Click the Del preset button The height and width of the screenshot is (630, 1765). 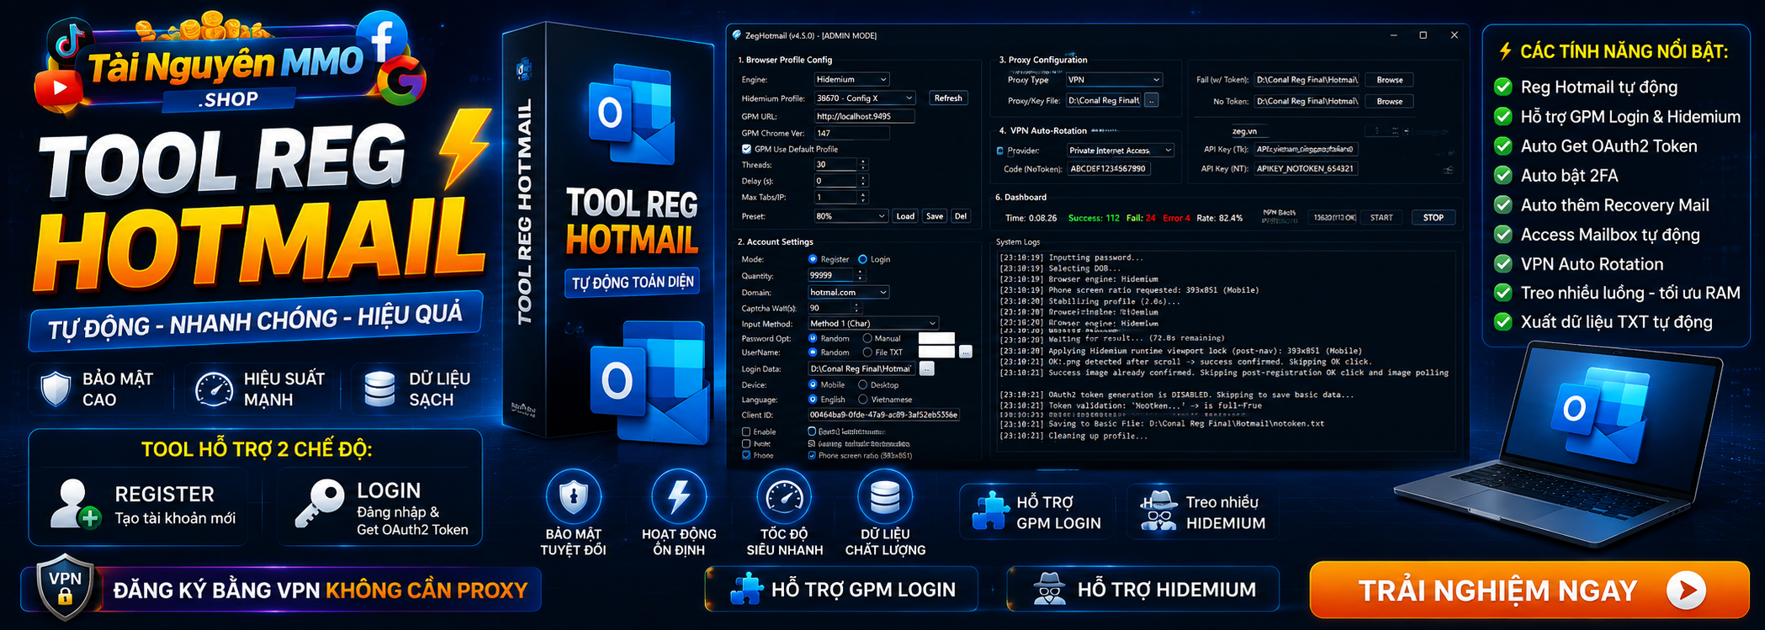pos(961,216)
